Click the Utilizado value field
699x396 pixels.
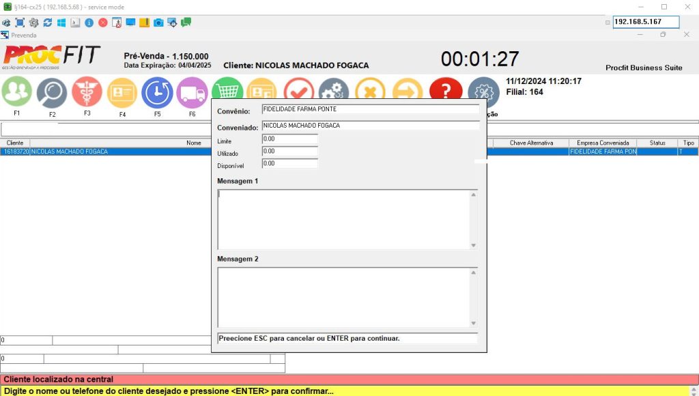(289, 151)
